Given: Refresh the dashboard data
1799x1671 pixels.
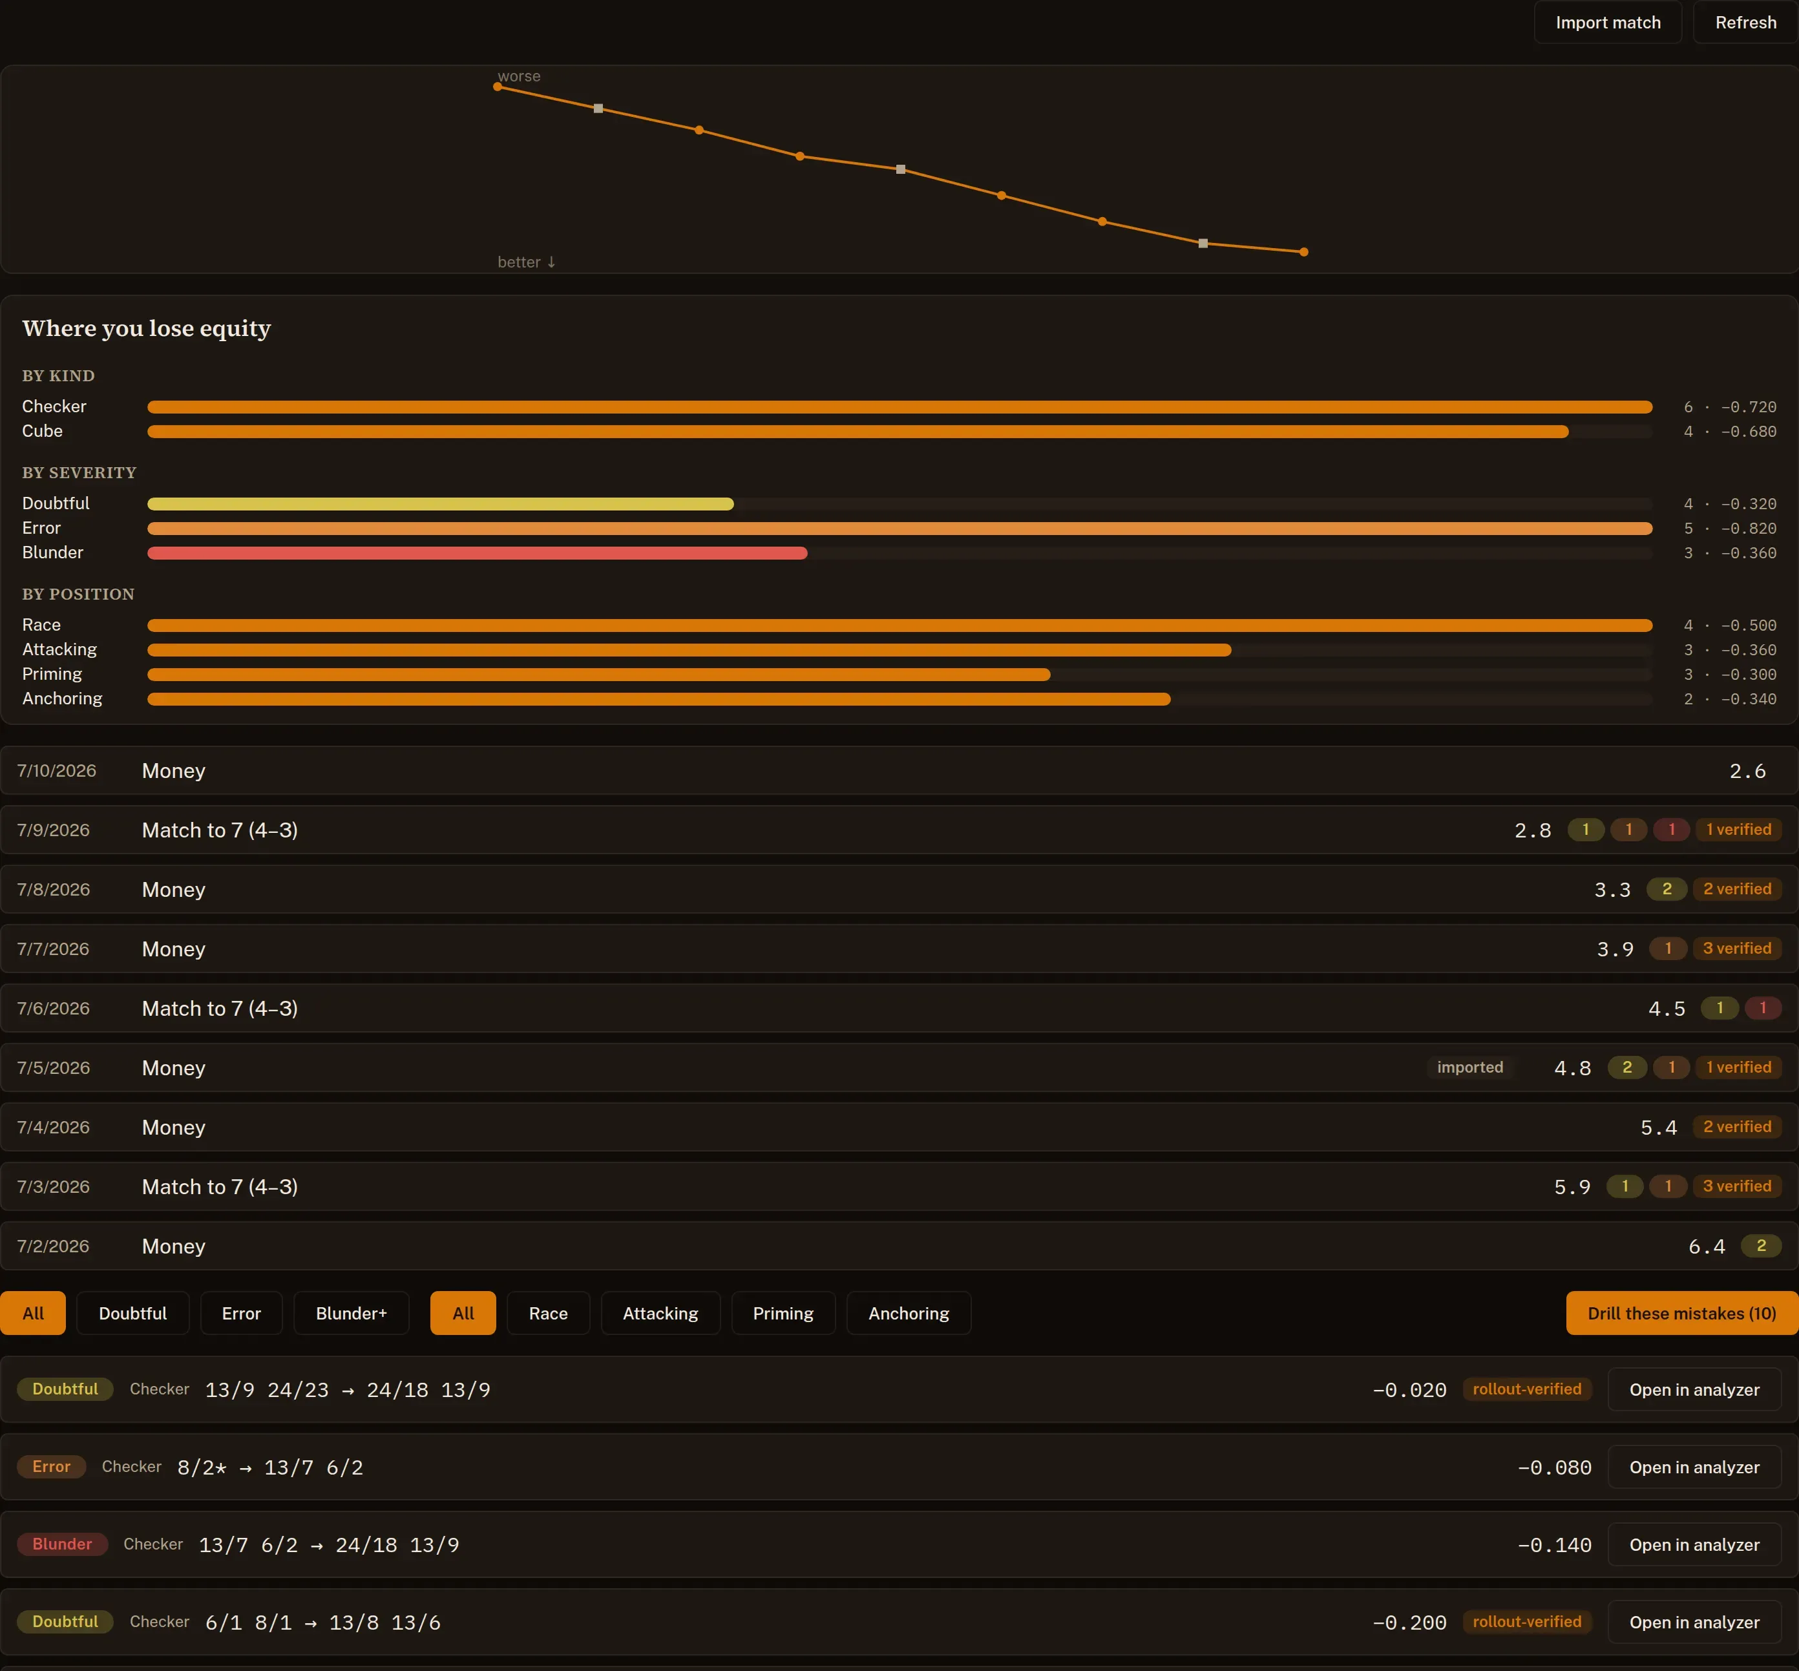Looking at the screenshot, I should coord(1745,23).
